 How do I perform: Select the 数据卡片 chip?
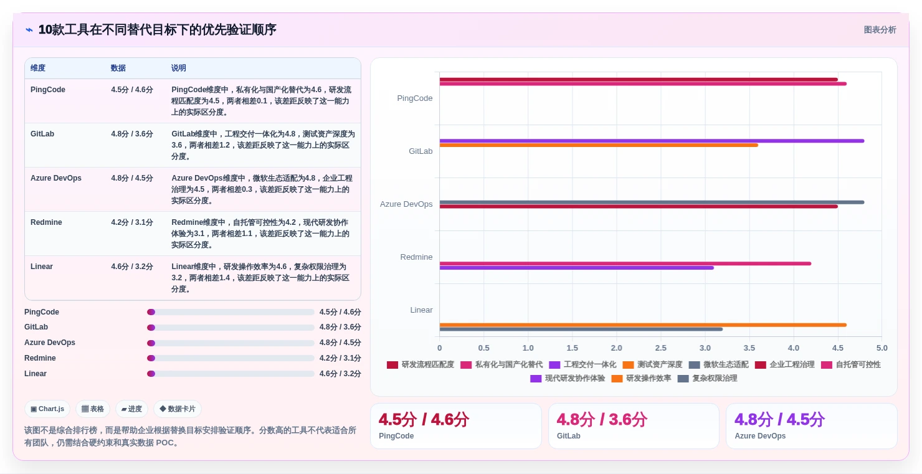point(178,409)
